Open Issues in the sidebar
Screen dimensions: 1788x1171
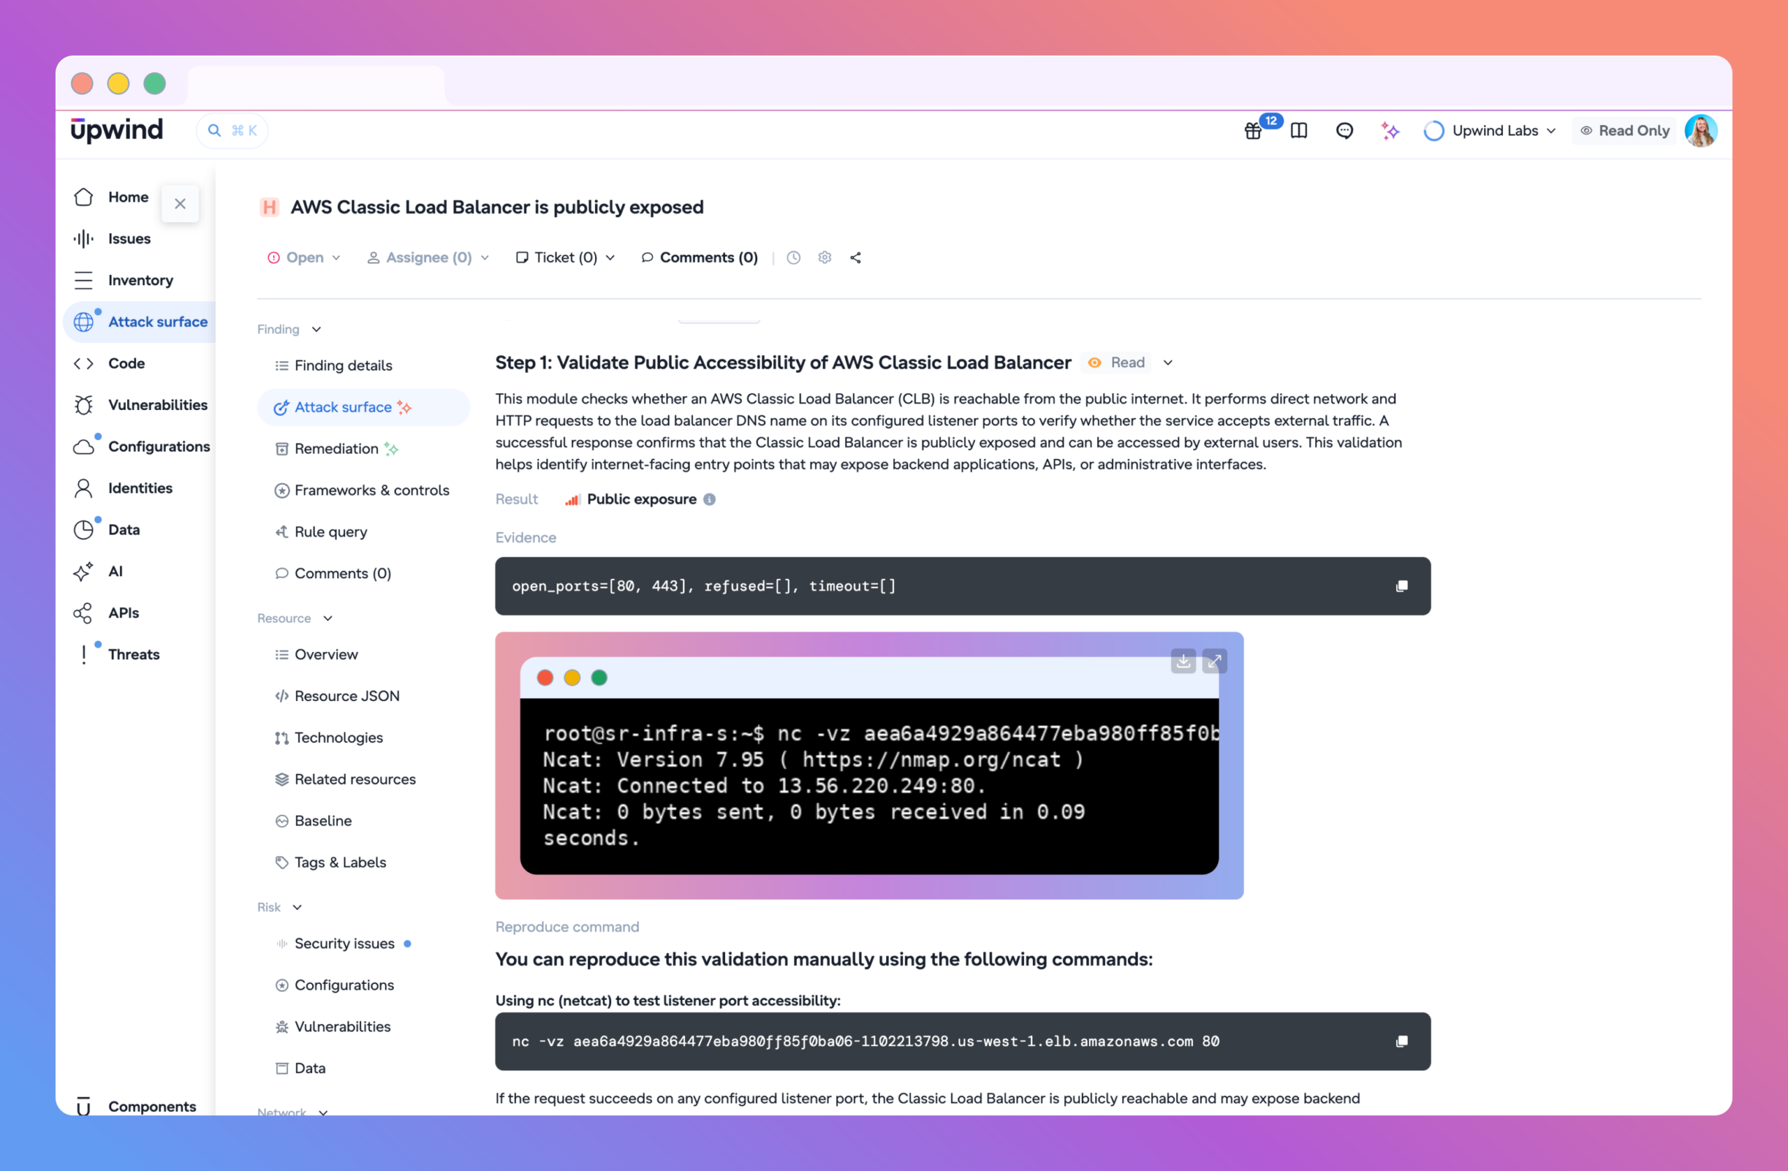(x=112, y=239)
